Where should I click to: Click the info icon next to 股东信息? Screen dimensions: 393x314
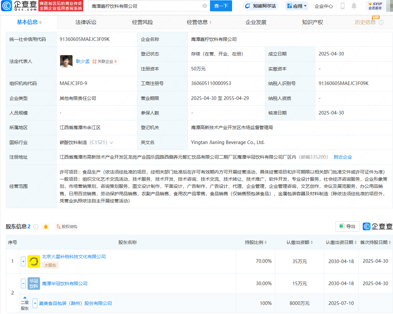point(36,227)
